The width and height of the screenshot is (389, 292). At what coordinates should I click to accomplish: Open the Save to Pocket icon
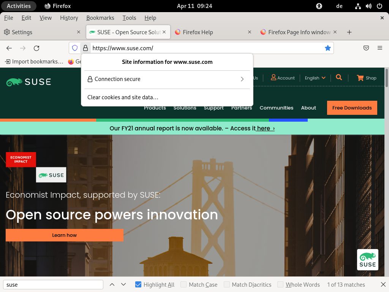[366, 48]
